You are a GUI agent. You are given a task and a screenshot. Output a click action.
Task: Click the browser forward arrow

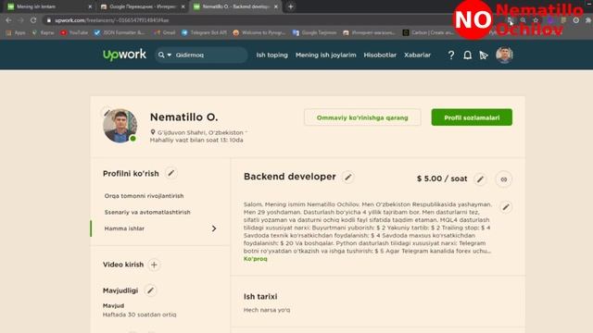click(x=20, y=20)
